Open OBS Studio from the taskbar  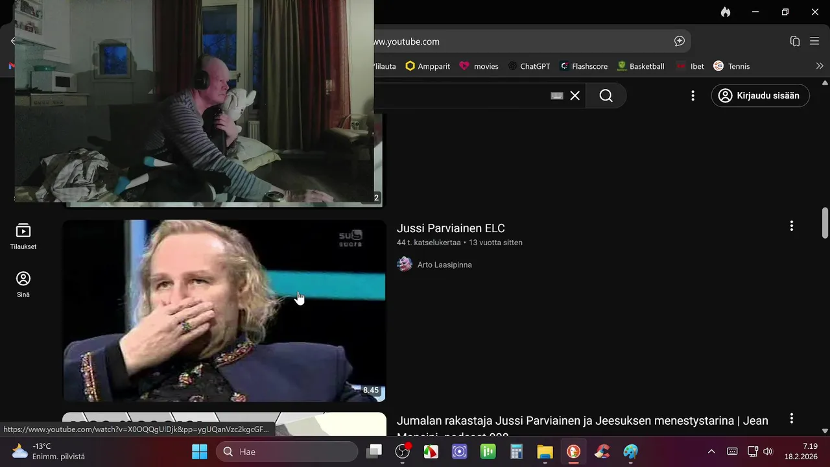403,451
